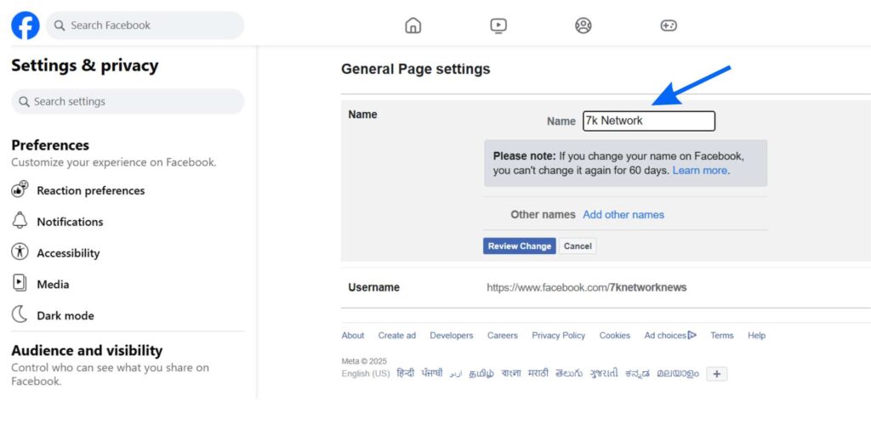Click the Reaction preferences thumbs-up icon
The width and height of the screenshot is (871, 435).
20,189
